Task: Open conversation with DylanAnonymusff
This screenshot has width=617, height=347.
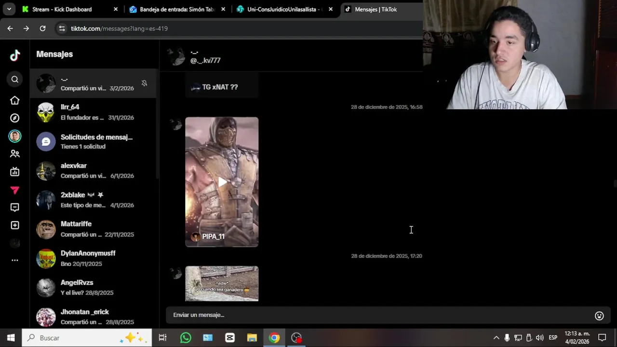Action: 93,258
